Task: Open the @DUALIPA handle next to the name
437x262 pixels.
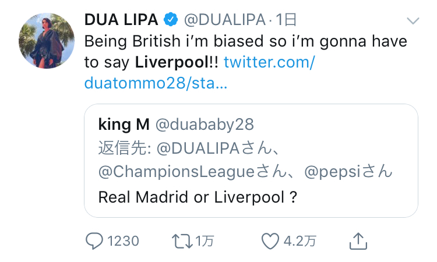Action: point(224,20)
